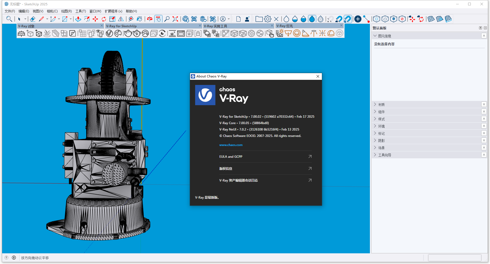Viewport: 490px width, 264px height.
Task: Open Chaos Cosmos browser
Action: click(118, 33)
